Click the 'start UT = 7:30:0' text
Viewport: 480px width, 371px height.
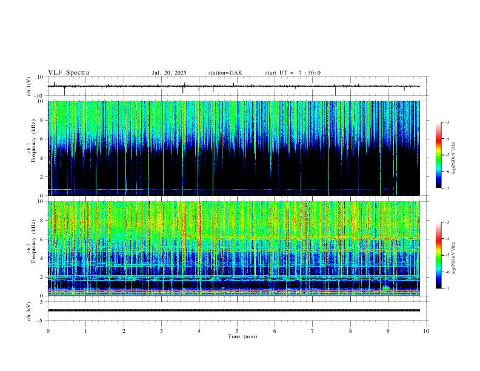pos(293,73)
